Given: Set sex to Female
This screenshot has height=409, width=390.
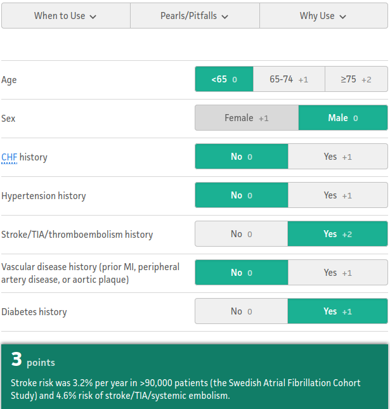Looking at the screenshot, I should [x=247, y=118].
